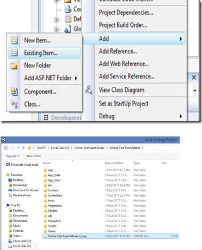This screenshot has width=202, height=250.
Task: Choose Class... menu entry
Action: 44,104
